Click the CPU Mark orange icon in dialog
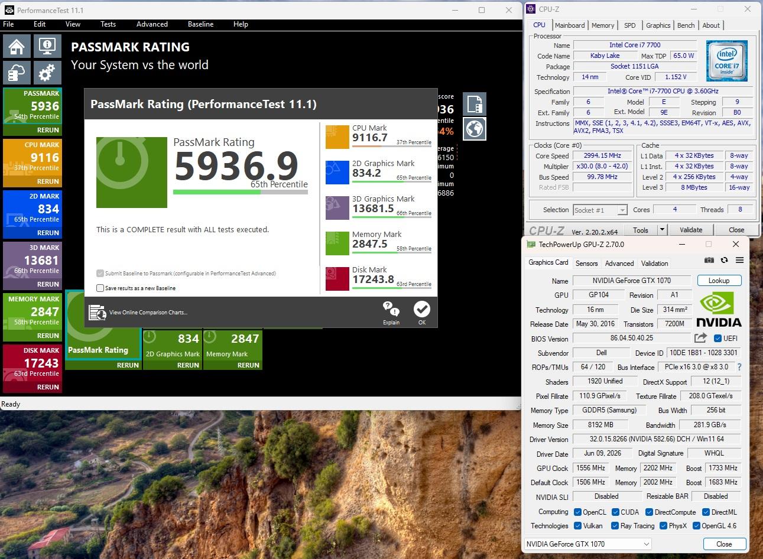 [337, 137]
